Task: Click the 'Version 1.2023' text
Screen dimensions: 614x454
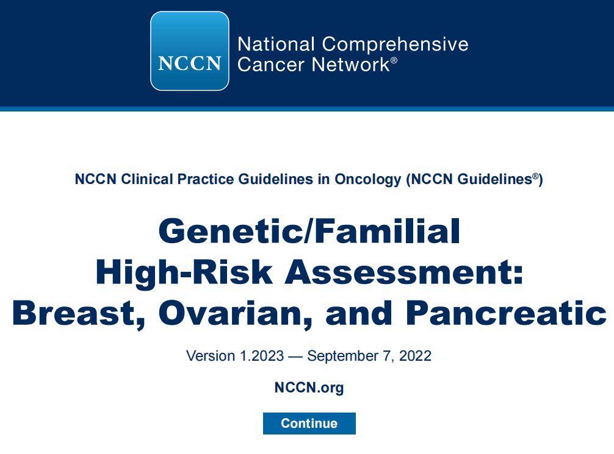Action: pyautogui.click(x=235, y=356)
